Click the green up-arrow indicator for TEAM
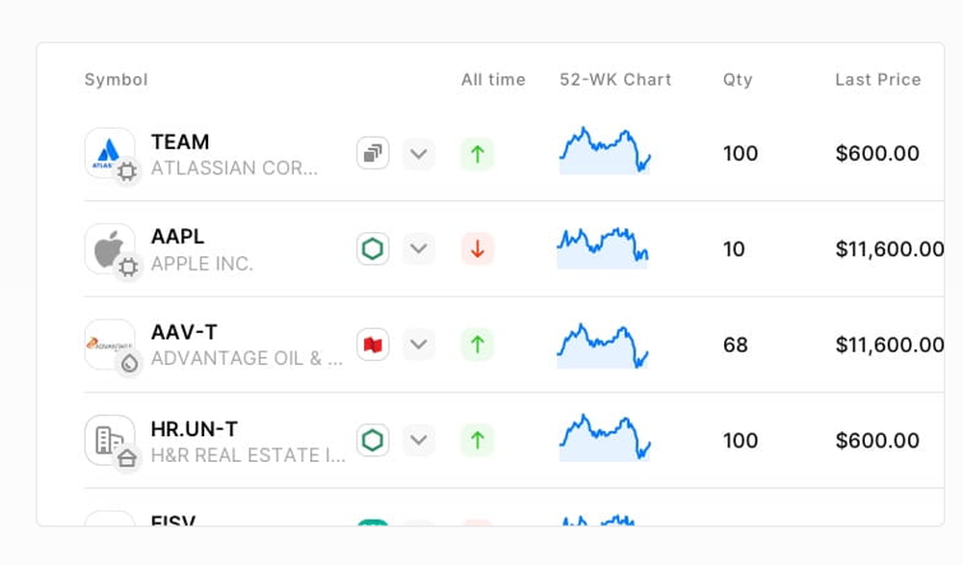The height and width of the screenshot is (565, 963). click(478, 152)
